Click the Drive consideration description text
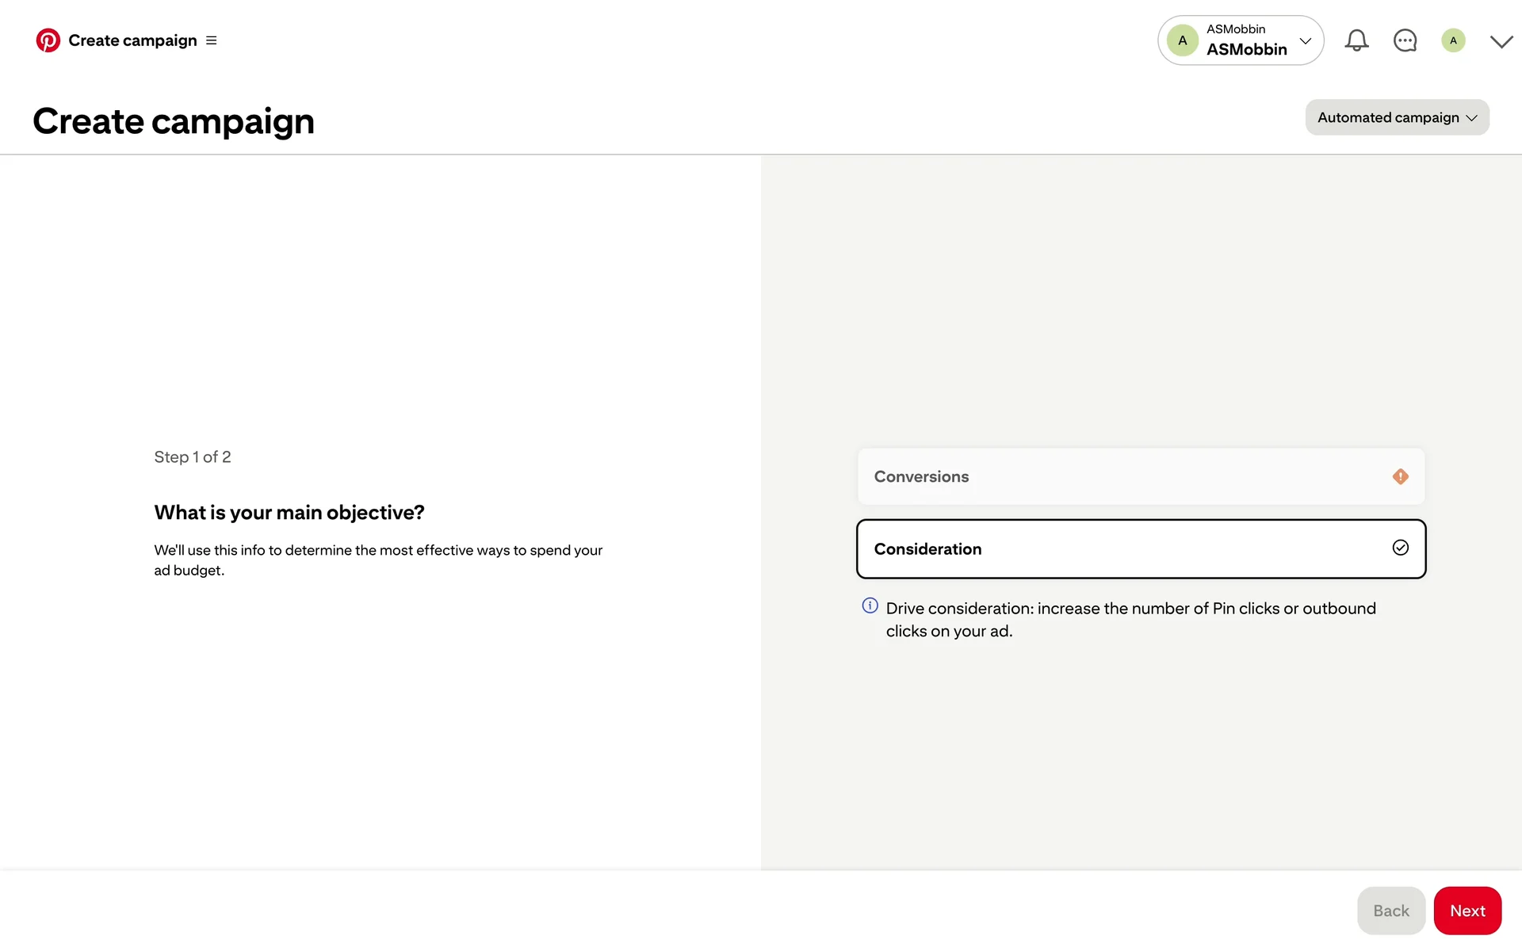The width and height of the screenshot is (1522, 951). click(1130, 620)
